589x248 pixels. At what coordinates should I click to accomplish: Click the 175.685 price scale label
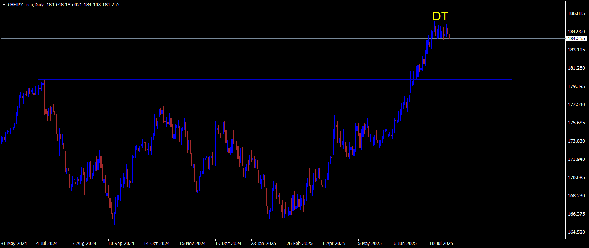tap(576, 123)
